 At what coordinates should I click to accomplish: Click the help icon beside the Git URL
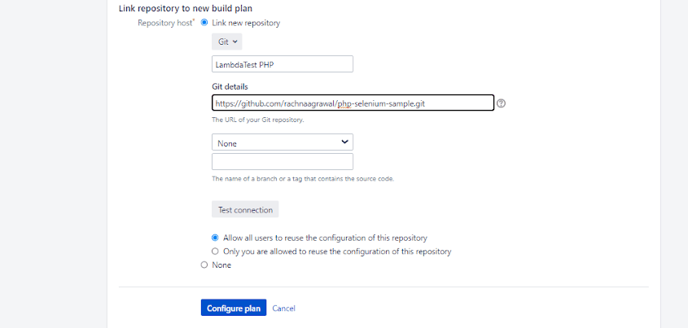pos(502,103)
